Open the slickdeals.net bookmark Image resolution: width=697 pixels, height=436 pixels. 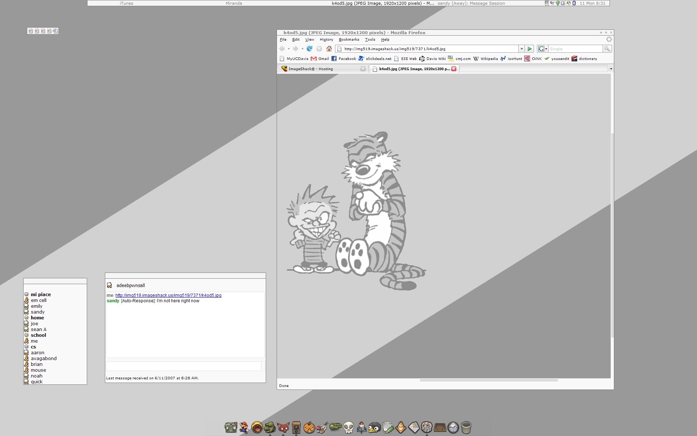click(375, 58)
